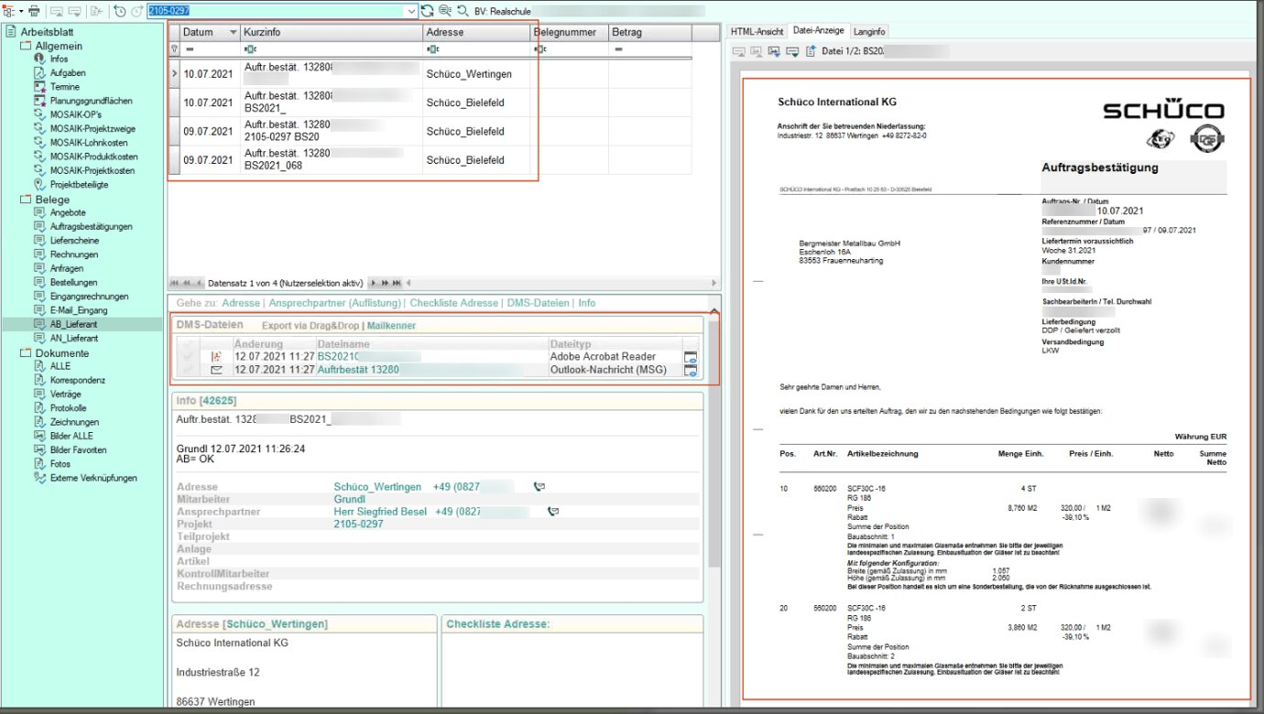Open the Datum column sort dropdown
The width and height of the screenshot is (1264, 714).
click(x=233, y=32)
